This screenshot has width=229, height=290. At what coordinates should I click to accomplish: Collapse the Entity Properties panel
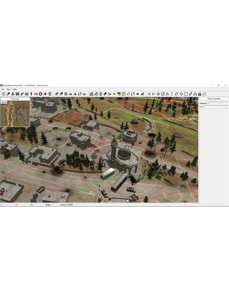click(x=200, y=99)
